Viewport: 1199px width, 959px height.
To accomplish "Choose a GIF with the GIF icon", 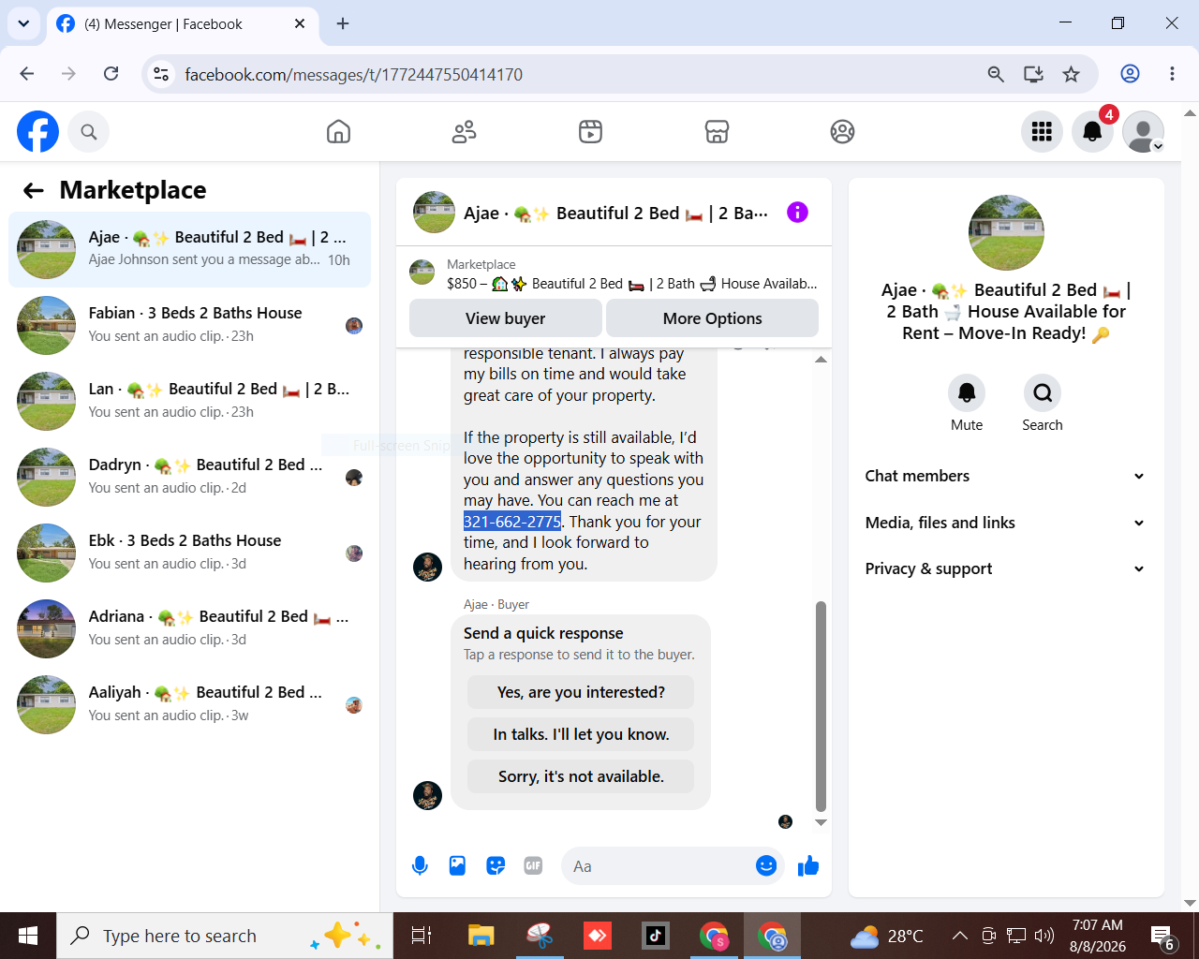I will pos(533,866).
